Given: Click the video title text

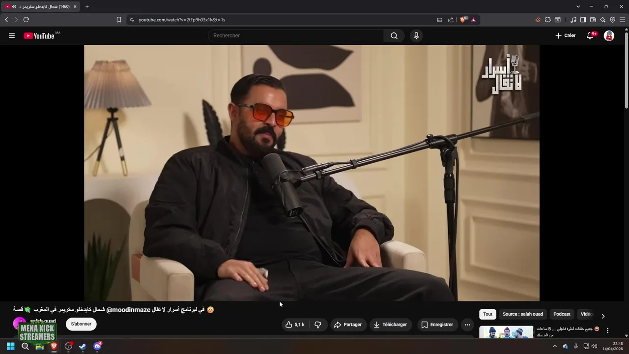Looking at the screenshot, I should tap(114, 310).
